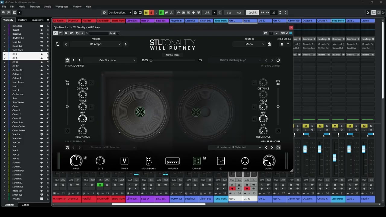Toggle left internal cabinet power button
The width and height of the screenshot is (386, 217).
point(67,60)
